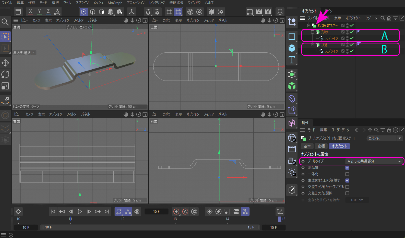
Task: Click the 基本 tab button
Action: click(307, 146)
